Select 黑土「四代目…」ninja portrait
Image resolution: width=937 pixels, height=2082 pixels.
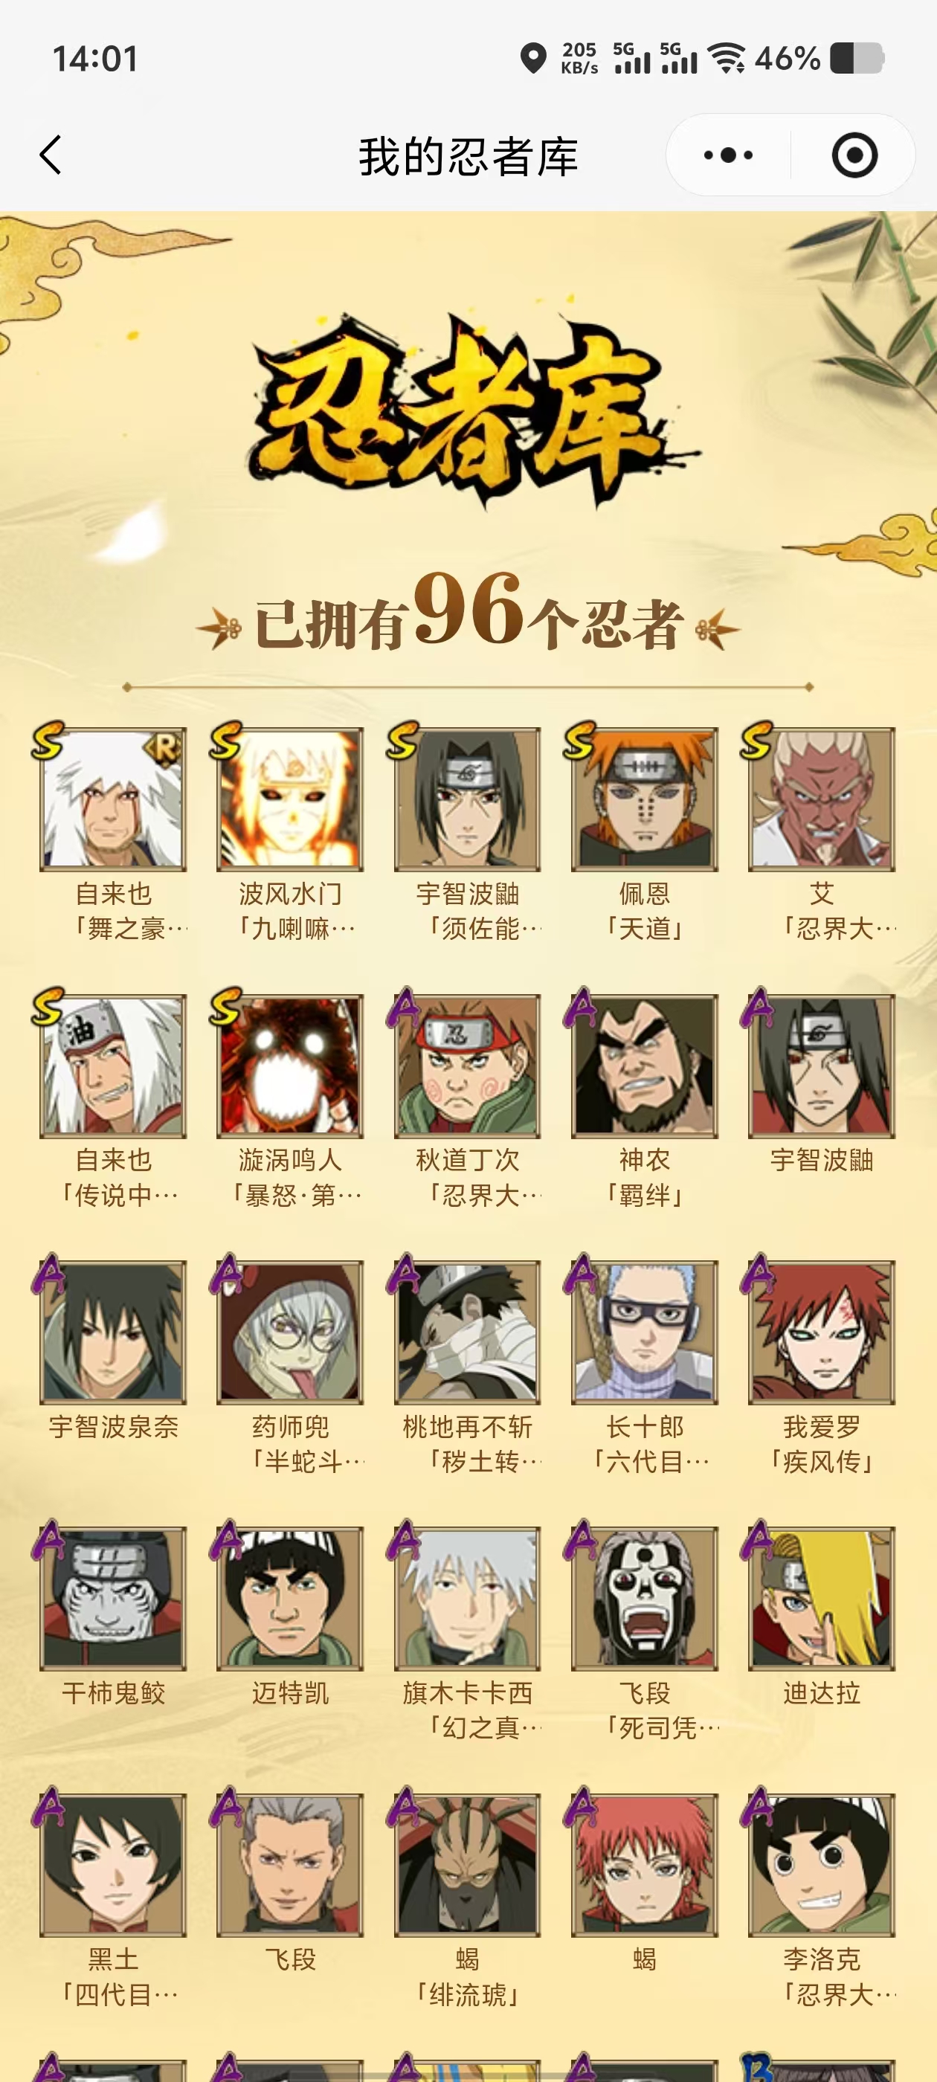(112, 1866)
